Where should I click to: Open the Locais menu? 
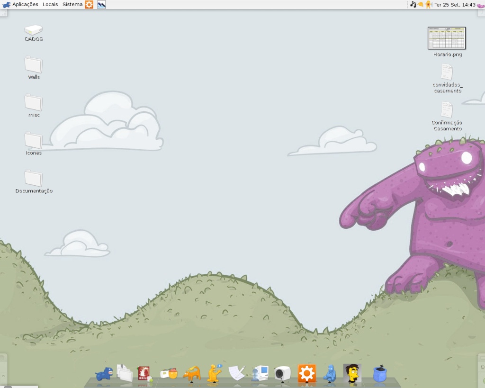50,4
